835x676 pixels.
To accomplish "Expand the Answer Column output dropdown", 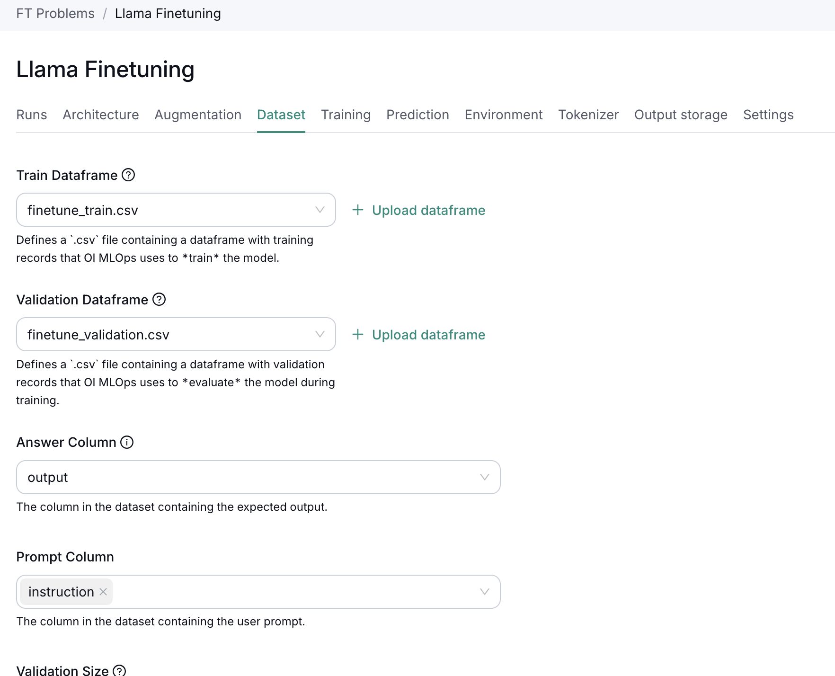I will coord(484,477).
